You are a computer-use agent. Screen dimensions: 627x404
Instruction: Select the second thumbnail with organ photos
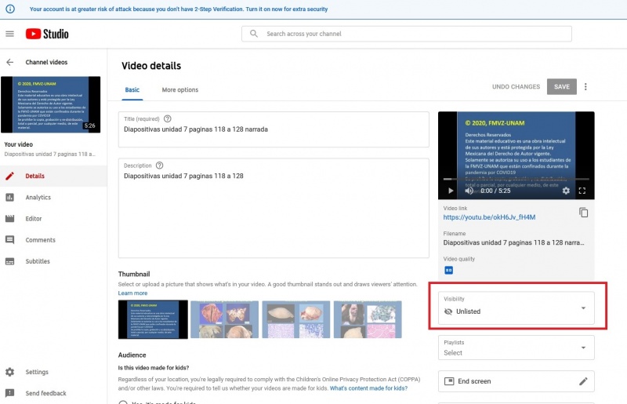tap(224, 319)
